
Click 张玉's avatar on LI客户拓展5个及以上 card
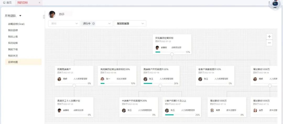[x=167, y=110]
